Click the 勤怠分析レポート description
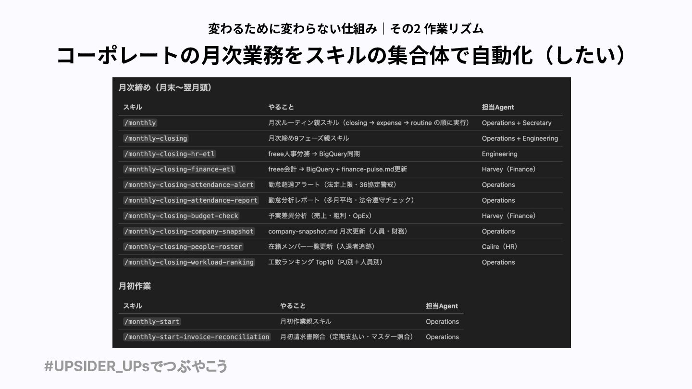 pyautogui.click(x=341, y=200)
